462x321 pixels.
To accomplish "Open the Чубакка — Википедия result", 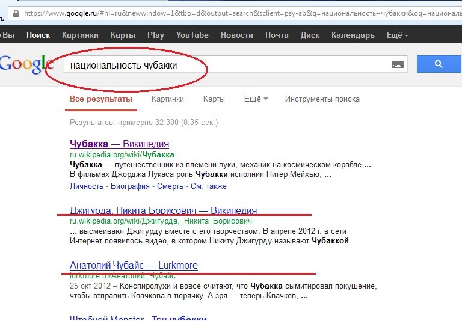I will [119, 144].
